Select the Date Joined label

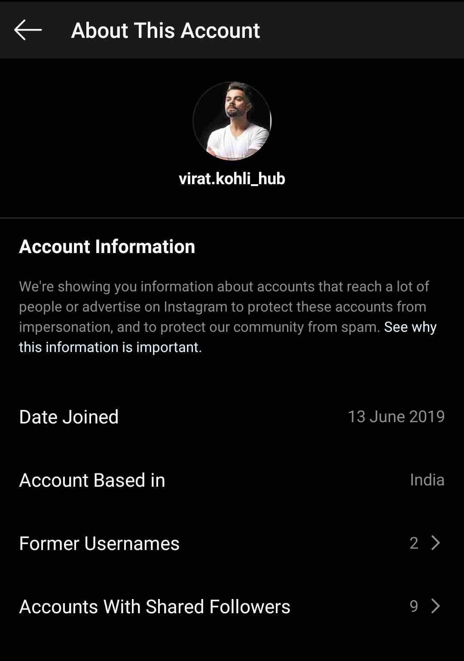pos(69,417)
